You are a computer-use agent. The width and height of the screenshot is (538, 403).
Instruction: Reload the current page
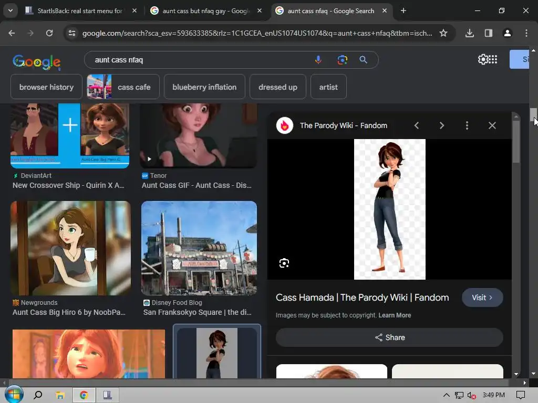tap(49, 33)
